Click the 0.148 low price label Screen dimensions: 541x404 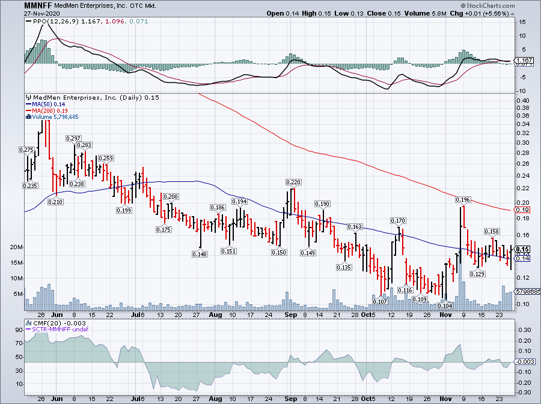pyautogui.click(x=200, y=254)
